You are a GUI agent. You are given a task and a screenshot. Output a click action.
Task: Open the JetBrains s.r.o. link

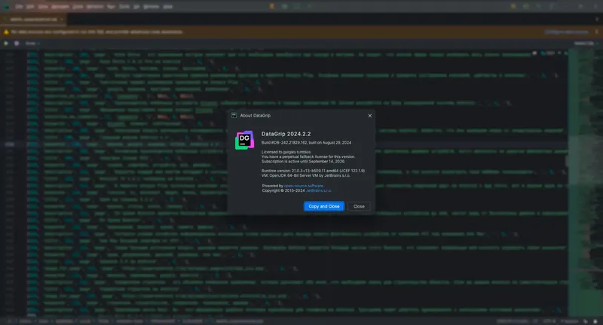(x=318, y=190)
